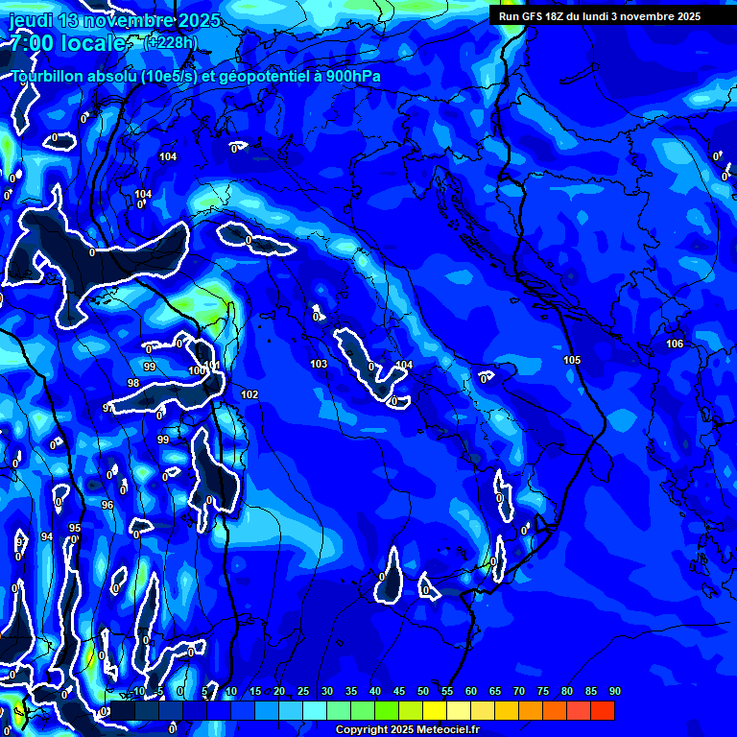Image resolution: width=737 pixels, height=737 pixels.
Task: Click the 105 geopotential contour label
Action: coord(572,360)
